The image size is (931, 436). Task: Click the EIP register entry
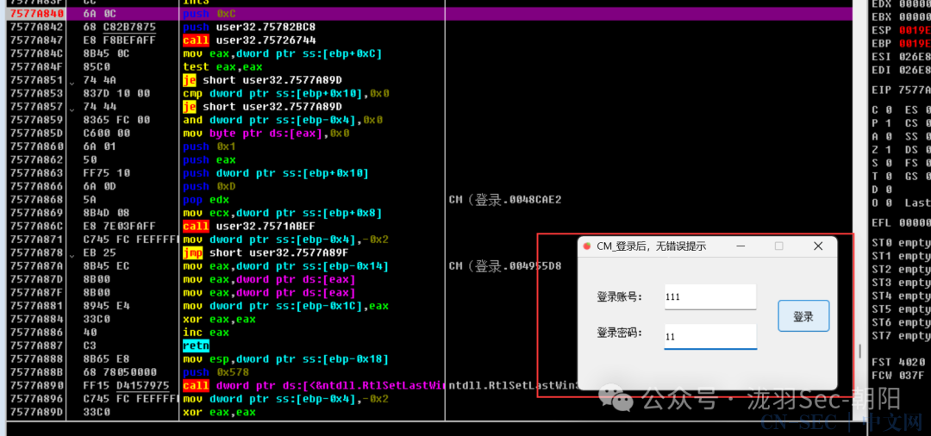click(x=902, y=90)
